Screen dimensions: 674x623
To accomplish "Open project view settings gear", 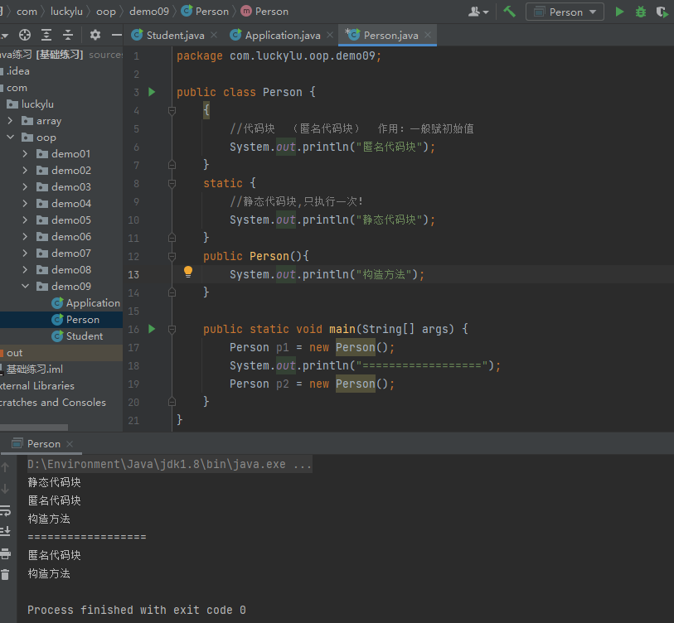I will (95, 35).
